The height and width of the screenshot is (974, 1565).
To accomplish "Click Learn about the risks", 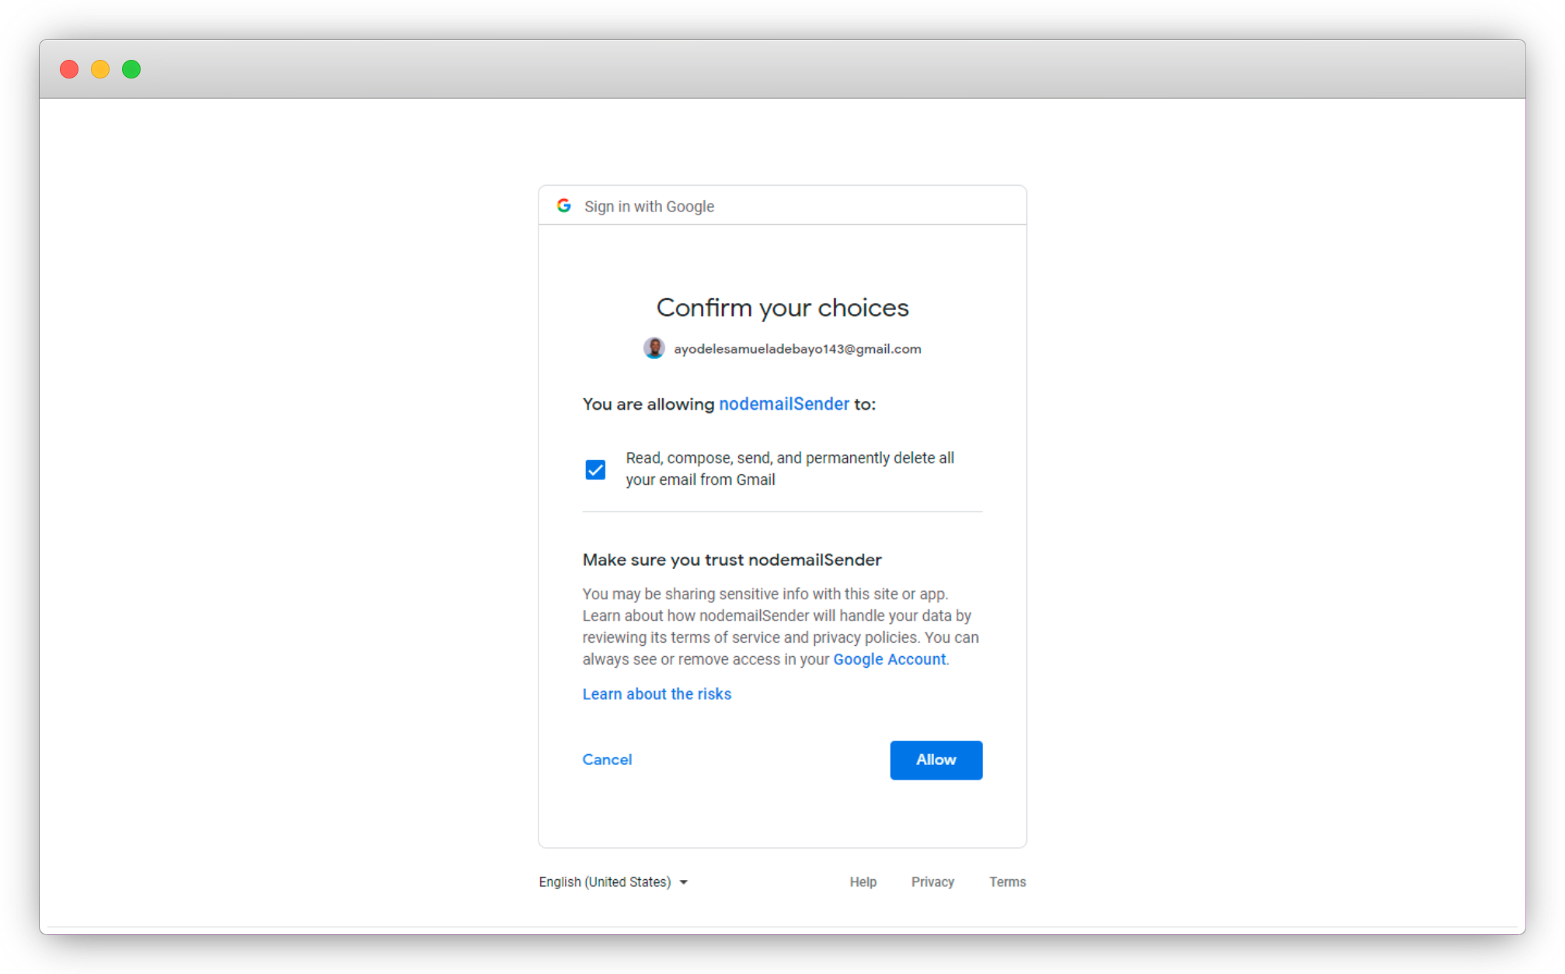I will [x=657, y=694].
